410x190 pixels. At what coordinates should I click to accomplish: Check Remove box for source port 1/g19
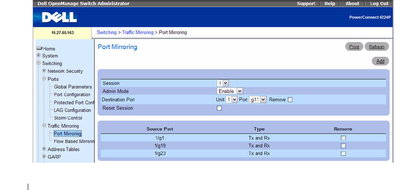pyautogui.click(x=343, y=145)
